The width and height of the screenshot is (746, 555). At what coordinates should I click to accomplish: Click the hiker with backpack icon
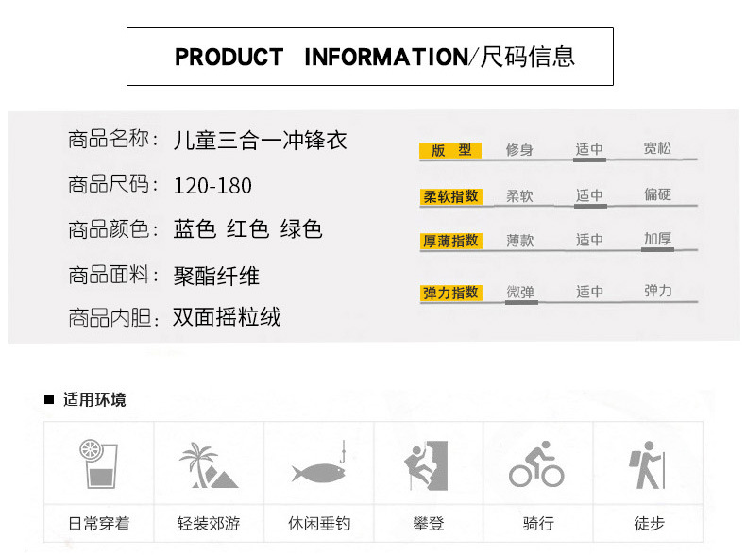pyautogui.click(x=648, y=467)
